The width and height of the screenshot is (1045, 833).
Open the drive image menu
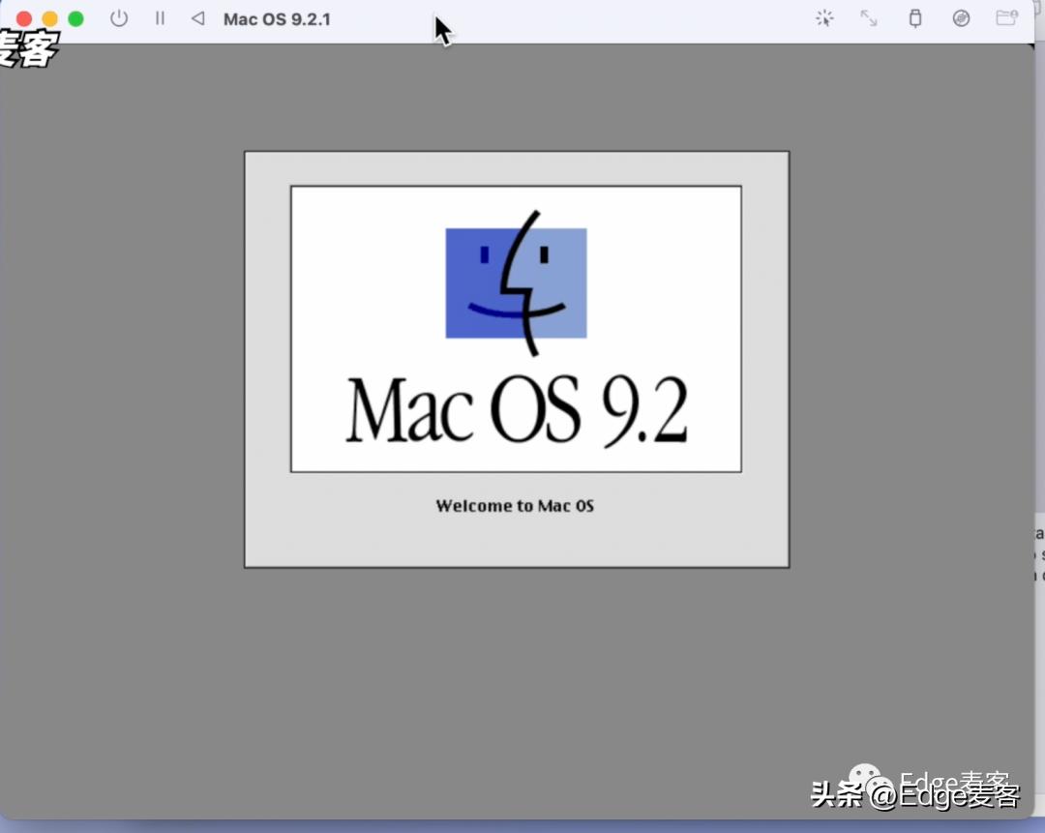point(961,18)
